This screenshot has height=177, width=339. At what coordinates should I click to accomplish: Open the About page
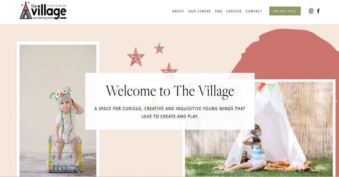178,11
